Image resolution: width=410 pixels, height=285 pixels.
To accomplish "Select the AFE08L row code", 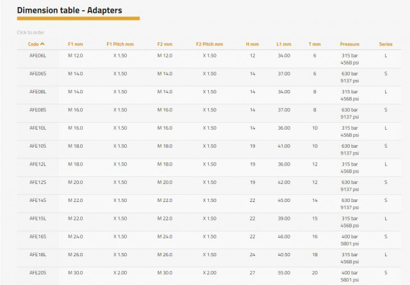I will 38,92.
